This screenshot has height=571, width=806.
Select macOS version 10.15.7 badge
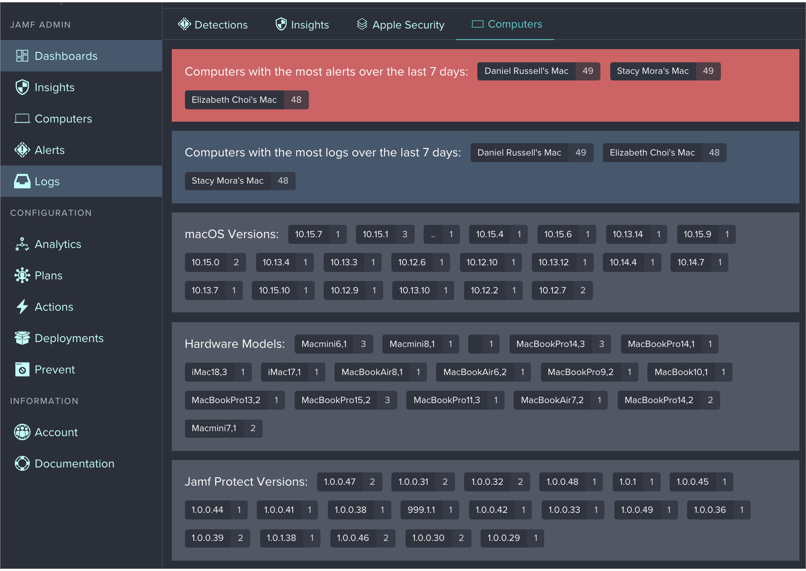317,234
